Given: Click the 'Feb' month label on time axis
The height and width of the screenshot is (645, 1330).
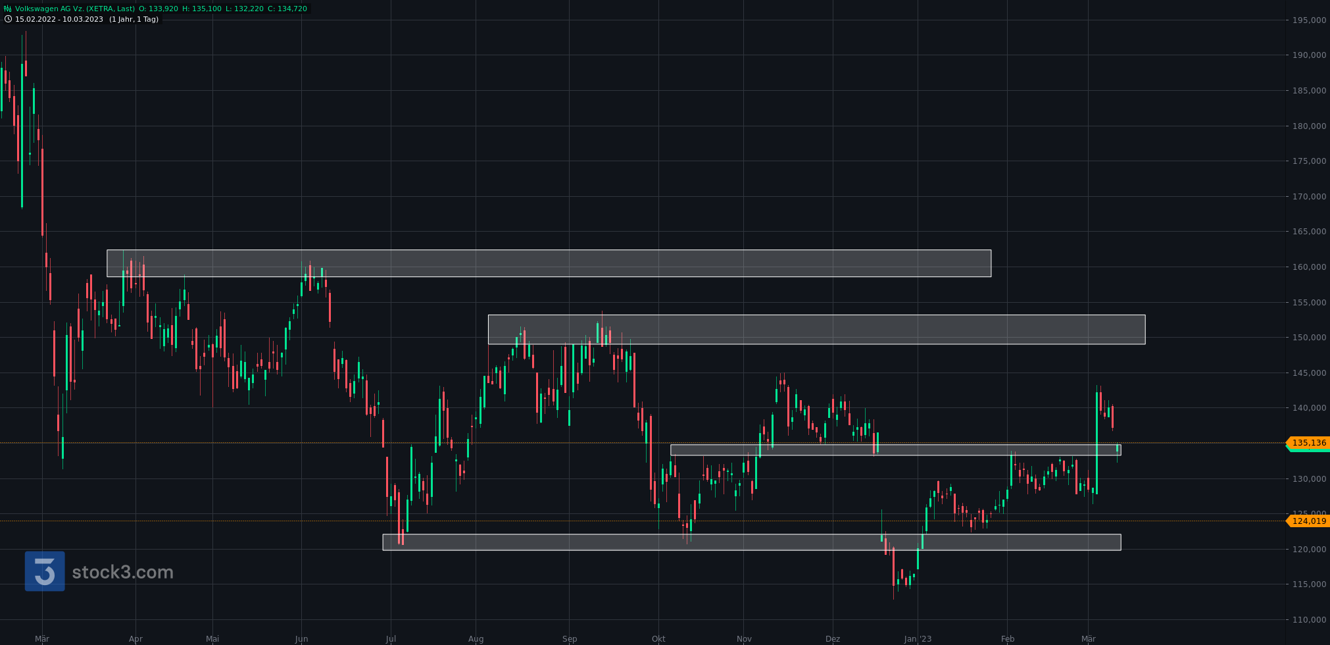Looking at the screenshot, I should click(x=1008, y=639).
